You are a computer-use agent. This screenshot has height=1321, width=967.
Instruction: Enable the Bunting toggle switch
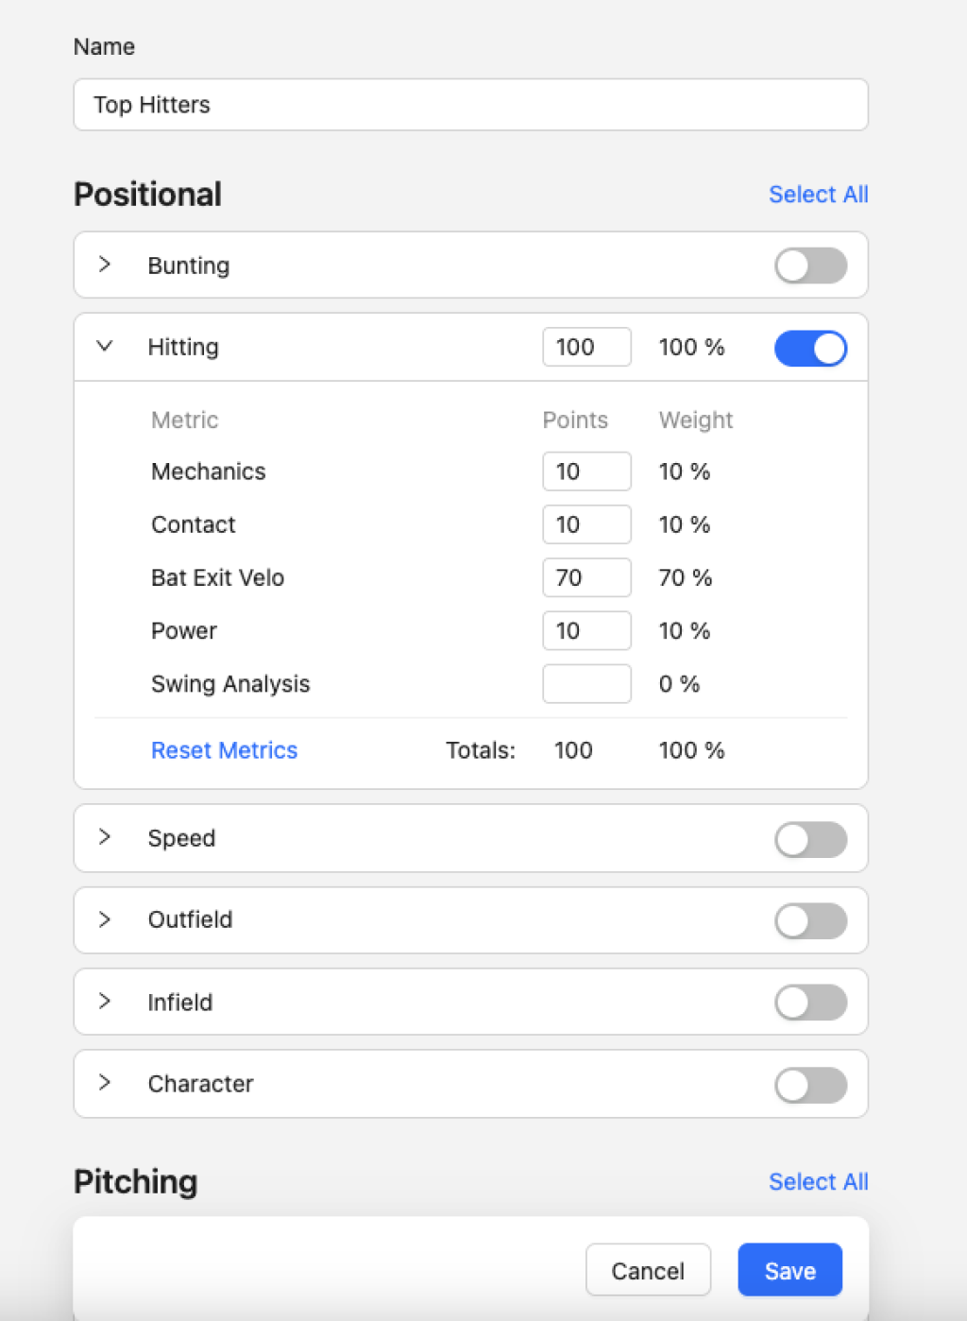(810, 266)
